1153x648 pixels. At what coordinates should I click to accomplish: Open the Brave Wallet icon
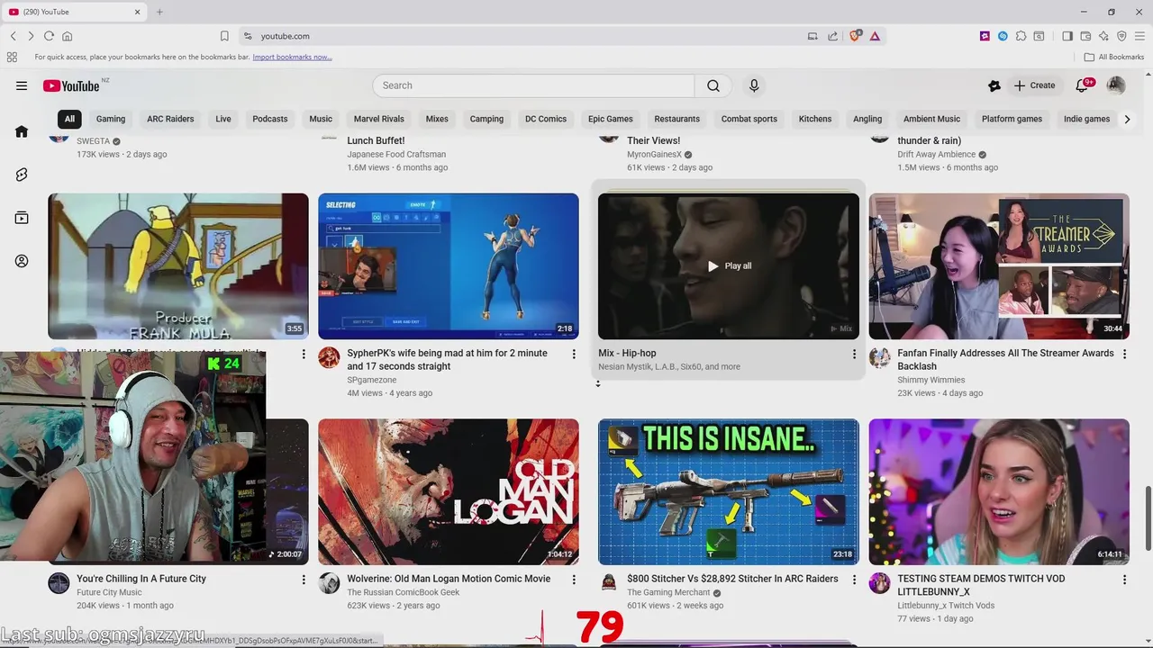click(1085, 36)
